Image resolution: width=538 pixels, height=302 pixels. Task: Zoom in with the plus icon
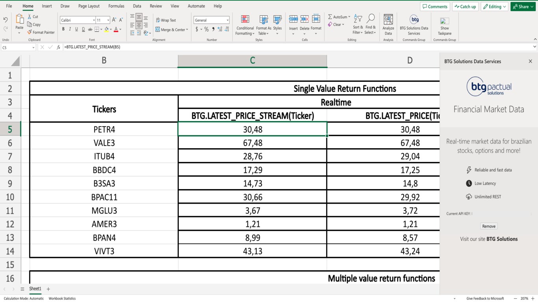533,298
